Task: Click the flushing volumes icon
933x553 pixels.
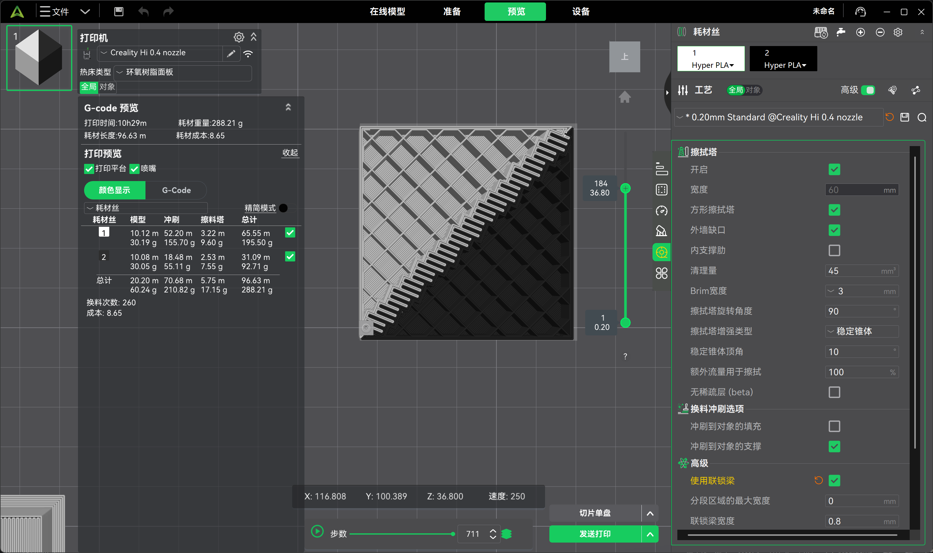Action: 841,33
